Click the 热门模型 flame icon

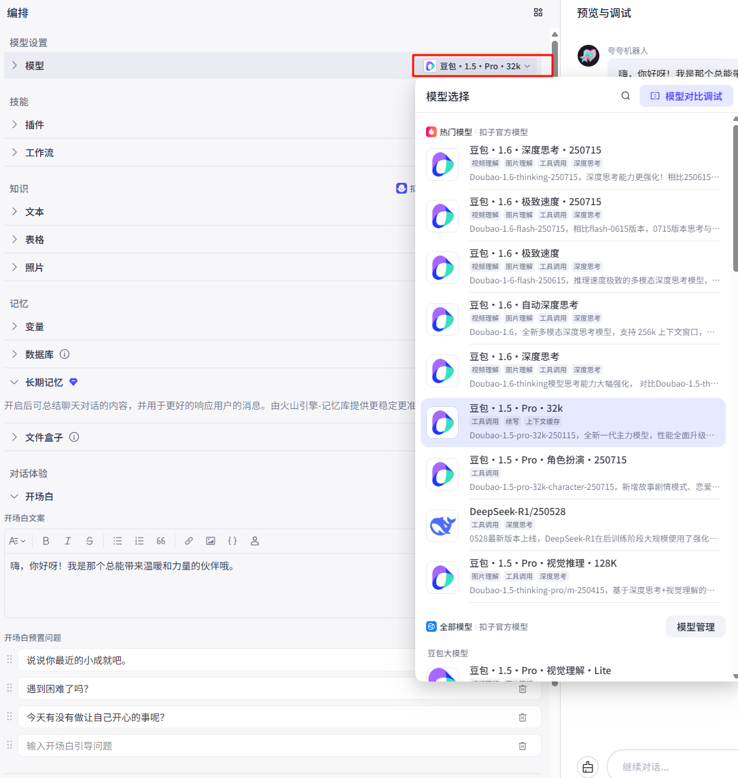(432, 132)
